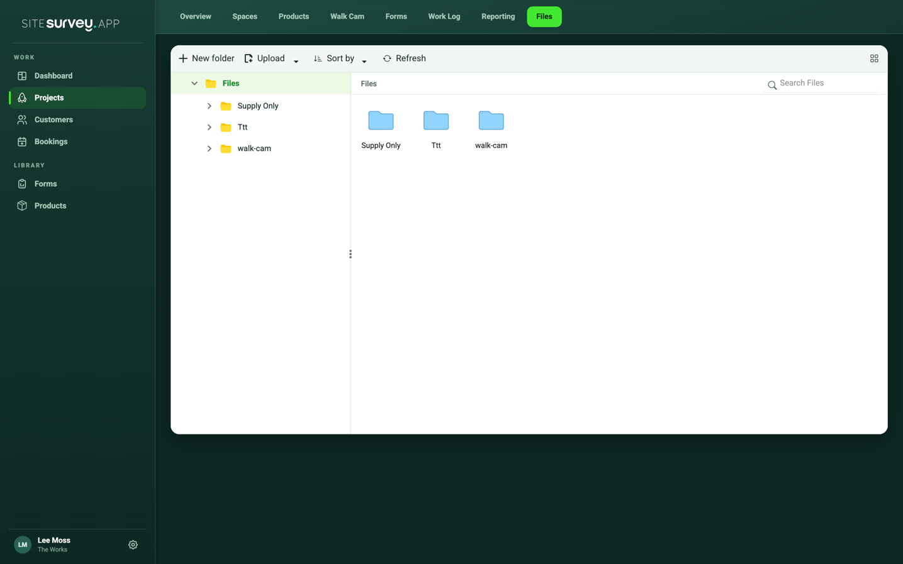The height and width of the screenshot is (564, 903).
Task: Select the active Files tab
Action: (544, 17)
